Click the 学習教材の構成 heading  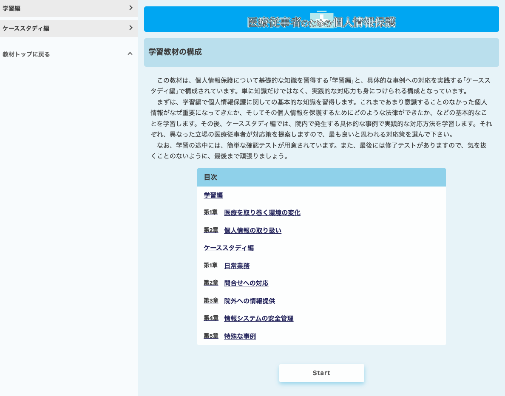(x=175, y=52)
